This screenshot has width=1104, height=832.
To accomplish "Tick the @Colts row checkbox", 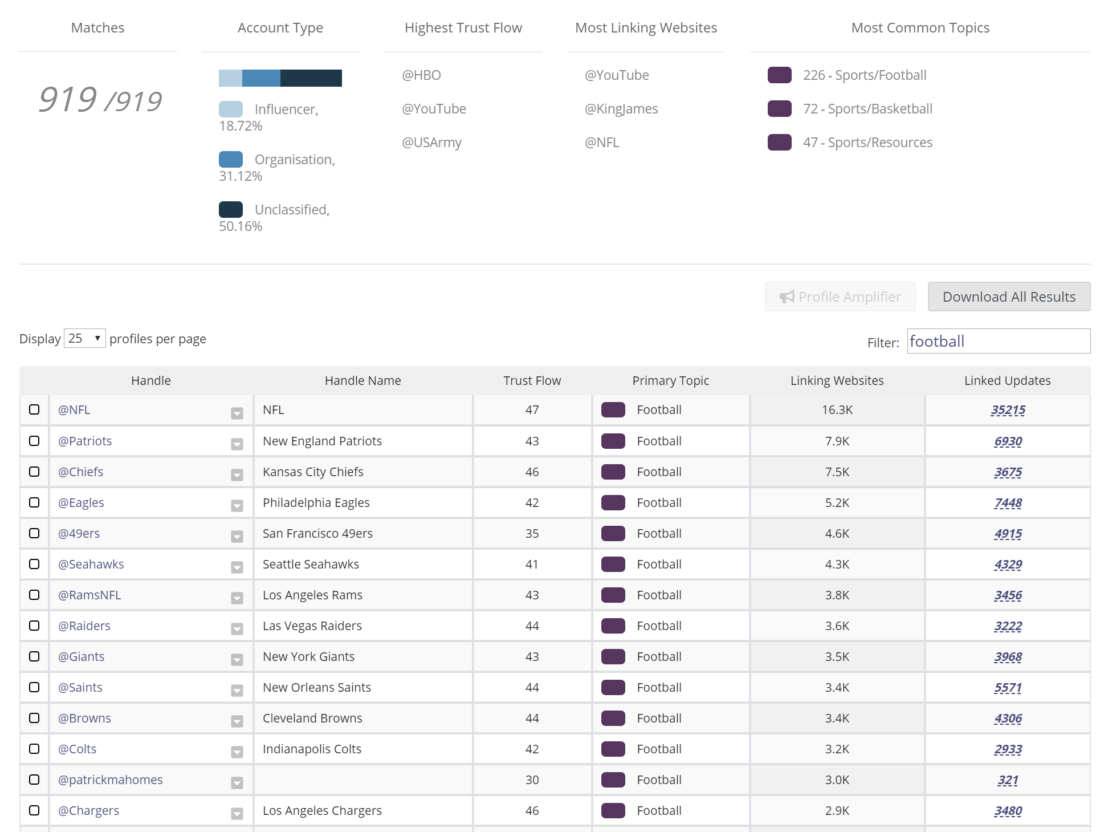I will click(x=34, y=749).
